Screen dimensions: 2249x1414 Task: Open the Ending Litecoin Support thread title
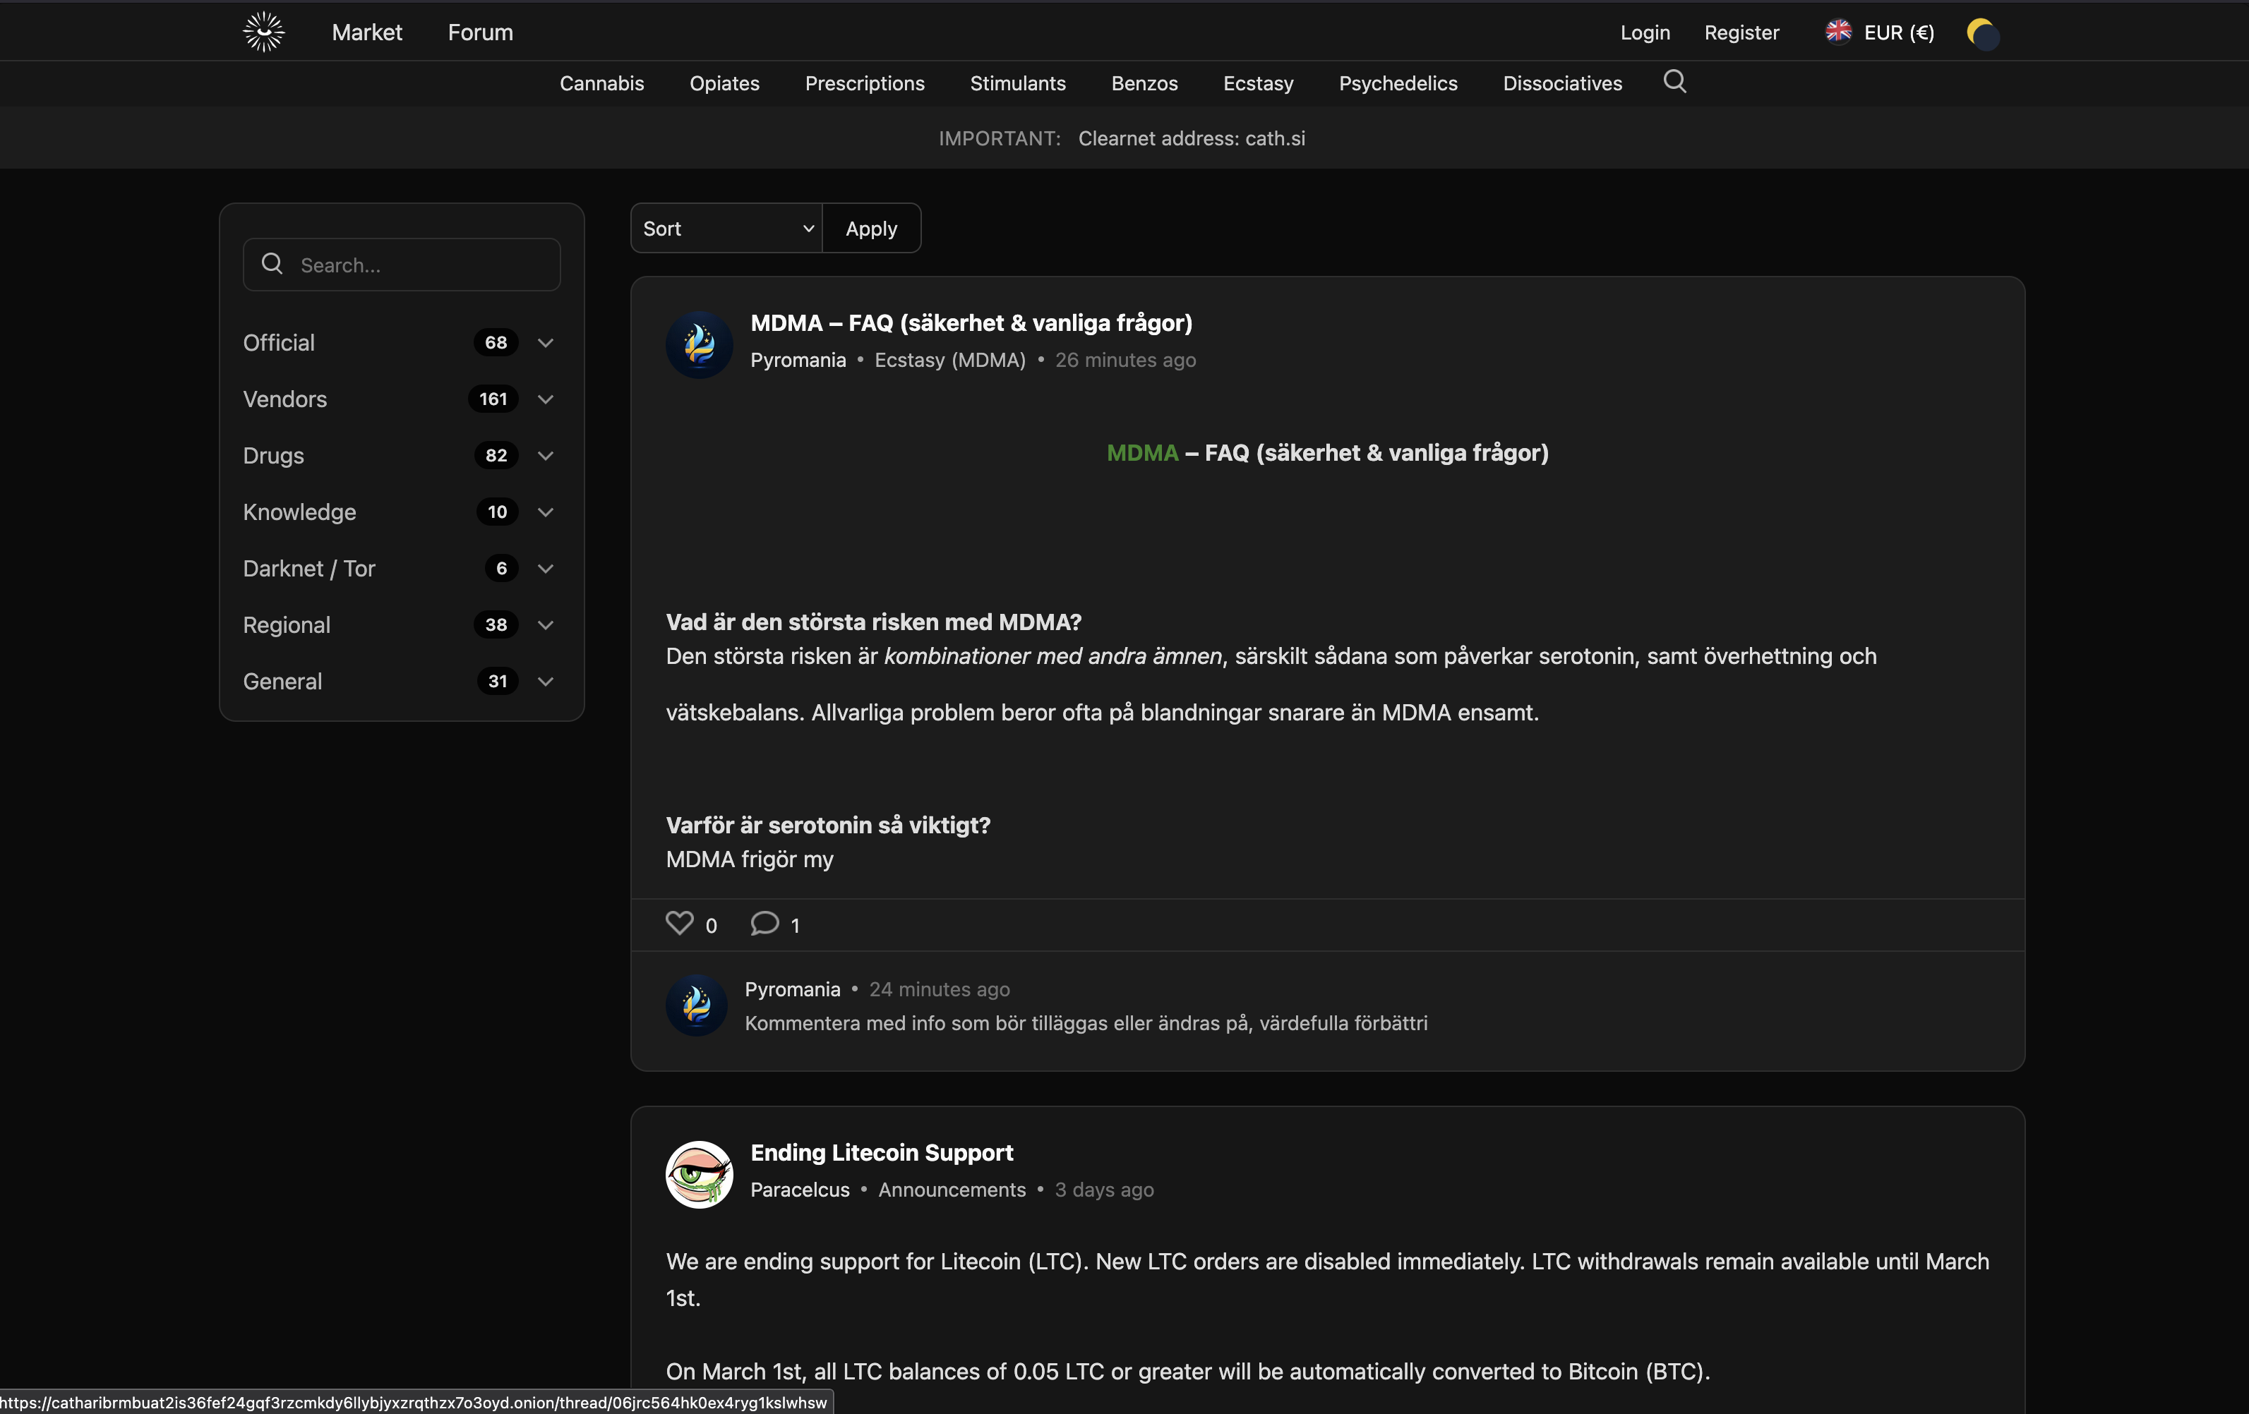(882, 1153)
